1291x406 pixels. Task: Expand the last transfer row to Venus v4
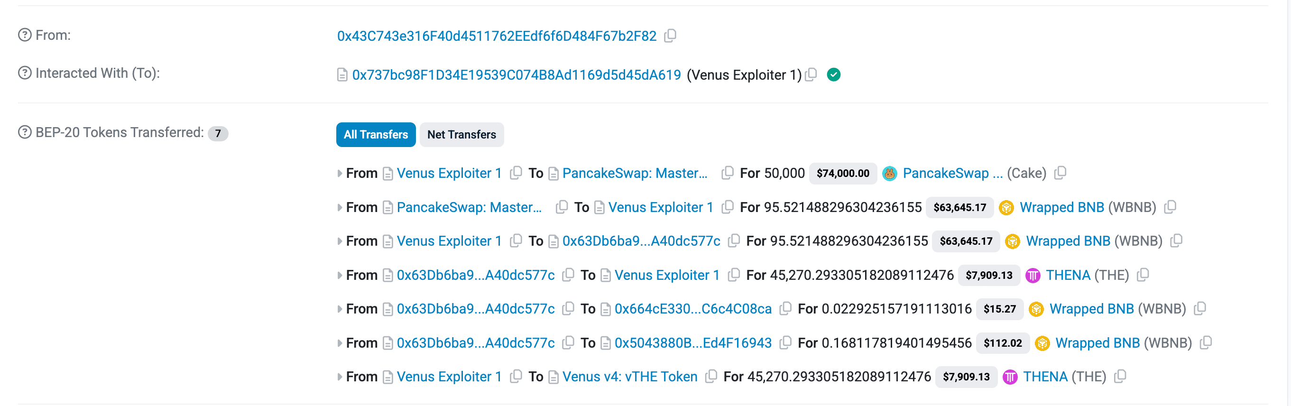tap(340, 377)
